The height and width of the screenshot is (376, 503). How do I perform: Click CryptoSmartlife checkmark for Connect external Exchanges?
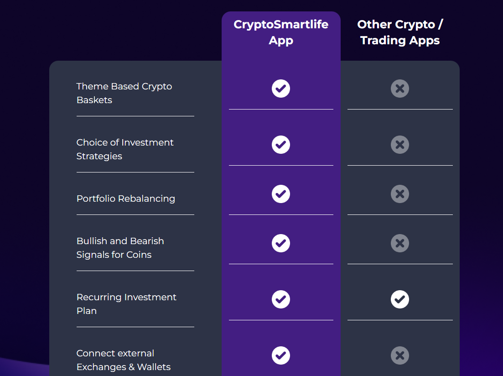pos(281,355)
